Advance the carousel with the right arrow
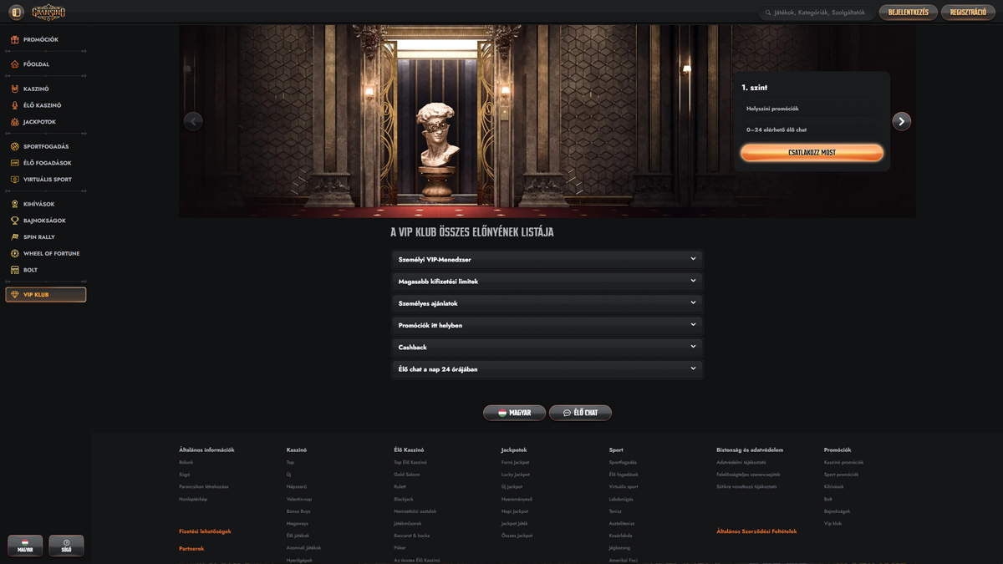The height and width of the screenshot is (564, 1003). pyautogui.click(x=901, y=121)
